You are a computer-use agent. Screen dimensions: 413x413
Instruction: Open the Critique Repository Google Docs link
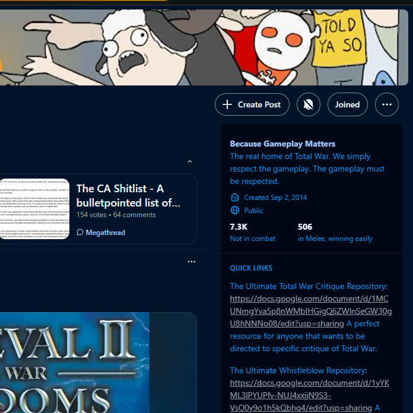point(311,311)
